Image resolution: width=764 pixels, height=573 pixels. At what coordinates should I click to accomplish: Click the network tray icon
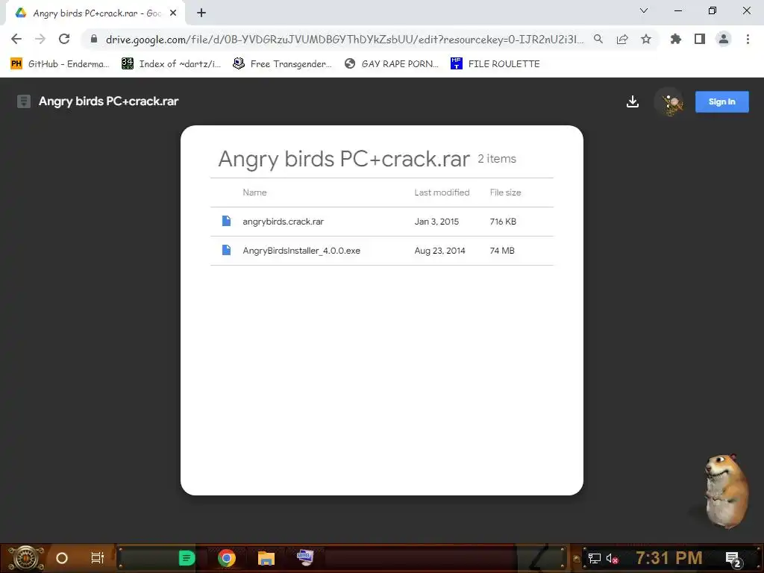(x=595, y=558)
